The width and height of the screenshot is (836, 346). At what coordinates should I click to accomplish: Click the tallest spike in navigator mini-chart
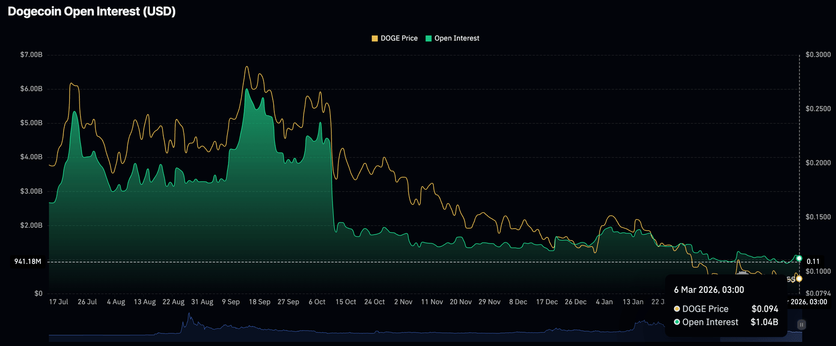(x=189, y=315)
